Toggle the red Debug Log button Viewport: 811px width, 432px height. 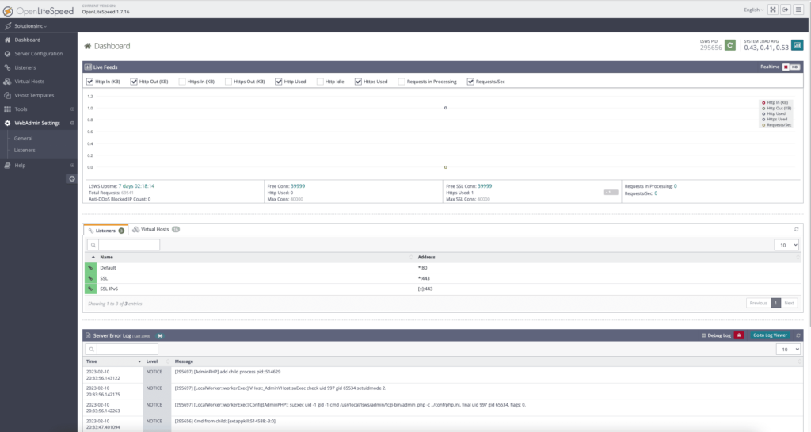coord(739,335)
